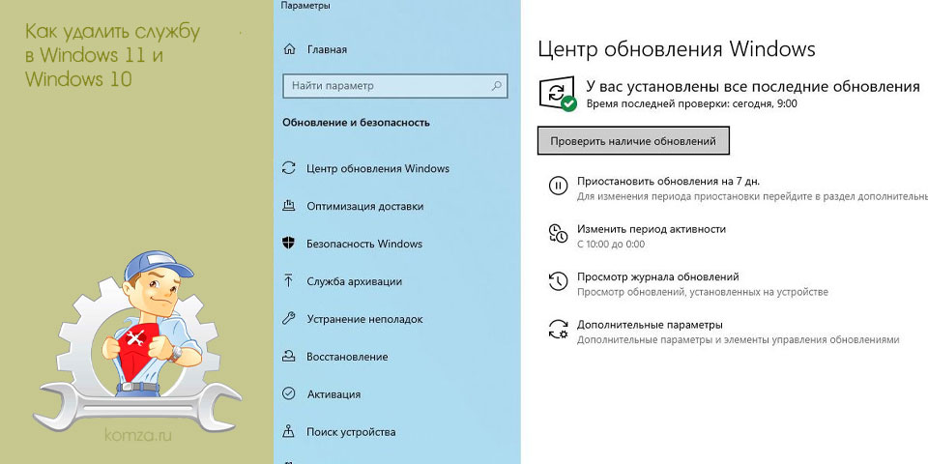Click the Home house icon
This screenshot has height=464, width=928.
tap(289, 49)
